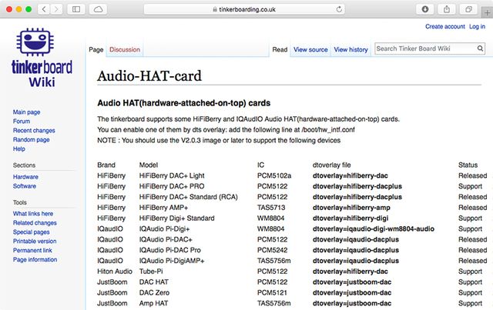Open the Safari downloads icon
This screenshot has height=310, width=493.
pos(425,9)
